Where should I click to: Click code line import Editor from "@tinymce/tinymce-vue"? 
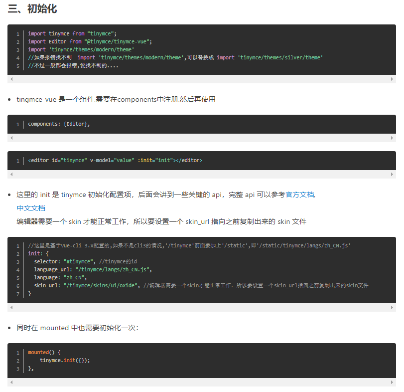(90, 41)
